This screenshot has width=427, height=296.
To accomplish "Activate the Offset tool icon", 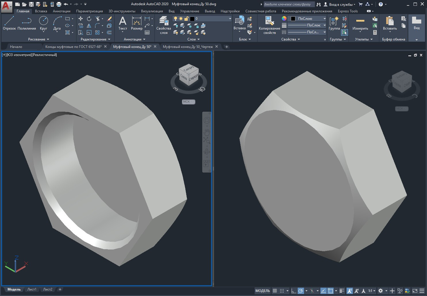I will point(109,32).
